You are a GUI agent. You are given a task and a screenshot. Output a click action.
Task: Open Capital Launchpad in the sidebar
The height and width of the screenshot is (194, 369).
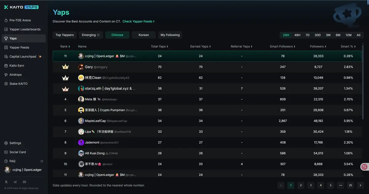[23, 56]
